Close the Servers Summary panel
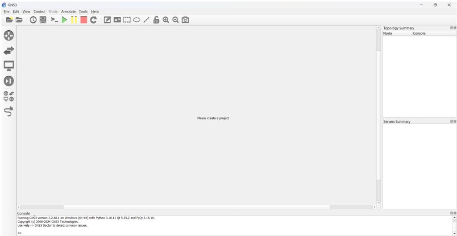Screen dimensions: 457x236 click(455, 121)
